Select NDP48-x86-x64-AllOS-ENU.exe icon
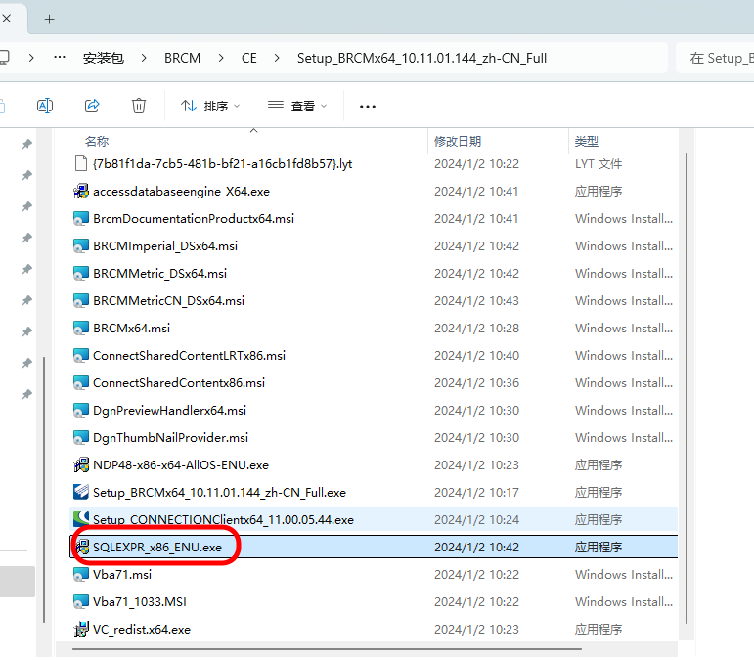The width and height of the screenshot is (754, 660). [x=81, y=464]
